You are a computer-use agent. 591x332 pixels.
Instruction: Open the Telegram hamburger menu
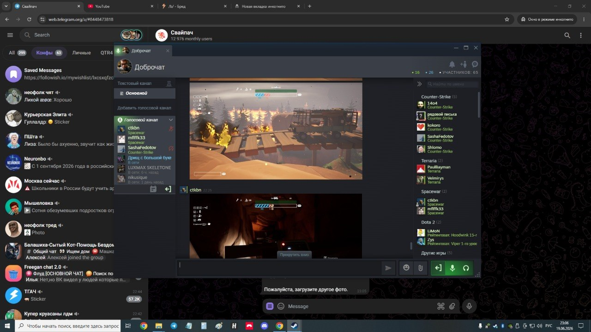click(x=10, y=35)
